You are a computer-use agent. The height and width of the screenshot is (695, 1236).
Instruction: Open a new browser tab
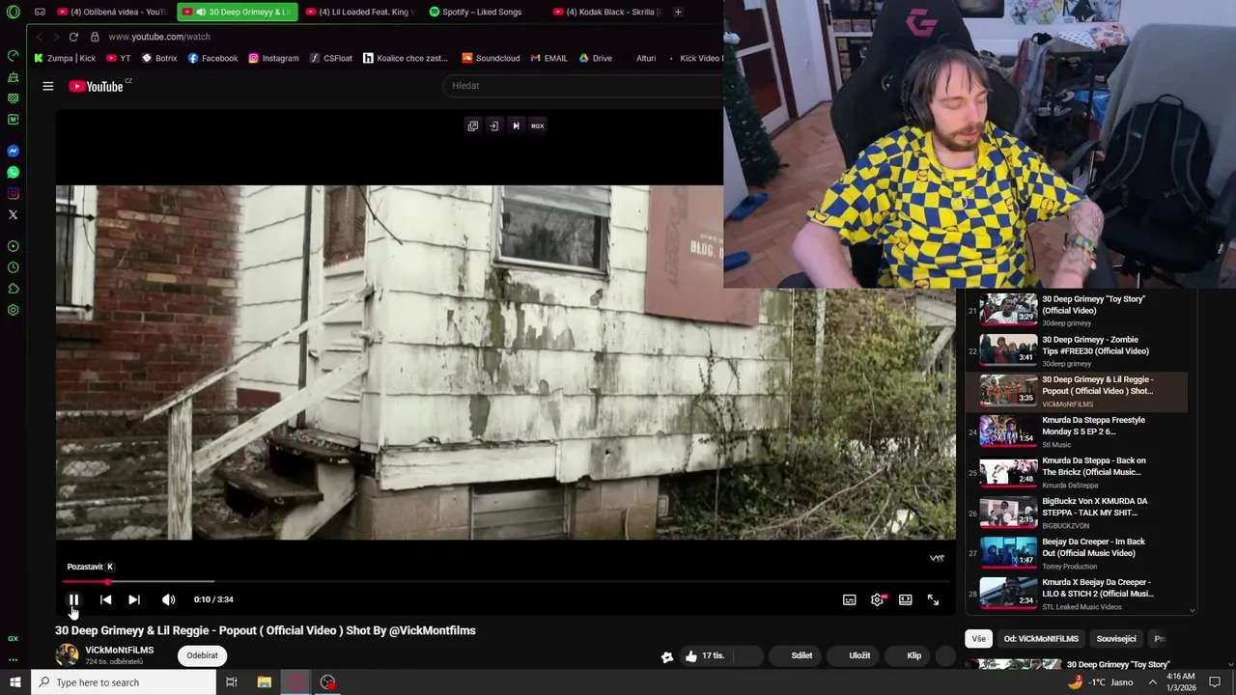[678, 12]
